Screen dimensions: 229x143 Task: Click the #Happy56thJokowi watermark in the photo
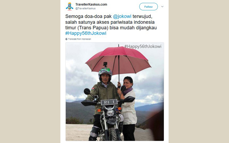tap(143, 46)
